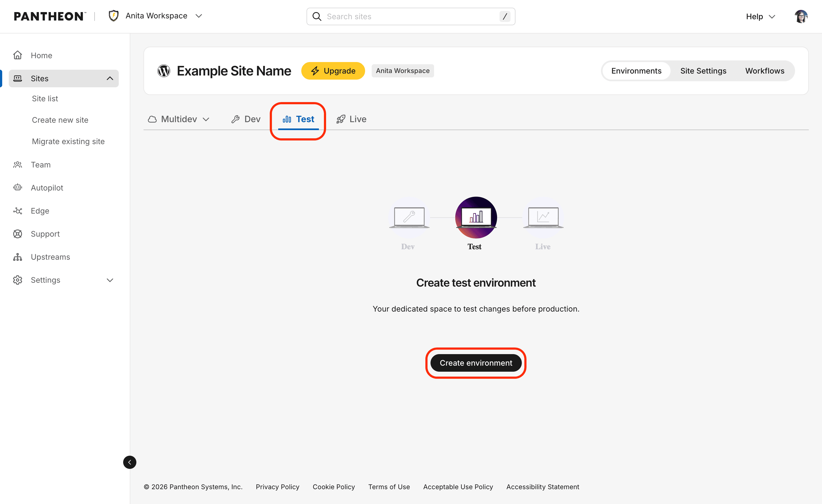Viewport: 822px width, 504px height.
Task: Click the workspace shield icon
Action: tap(114, 16)
